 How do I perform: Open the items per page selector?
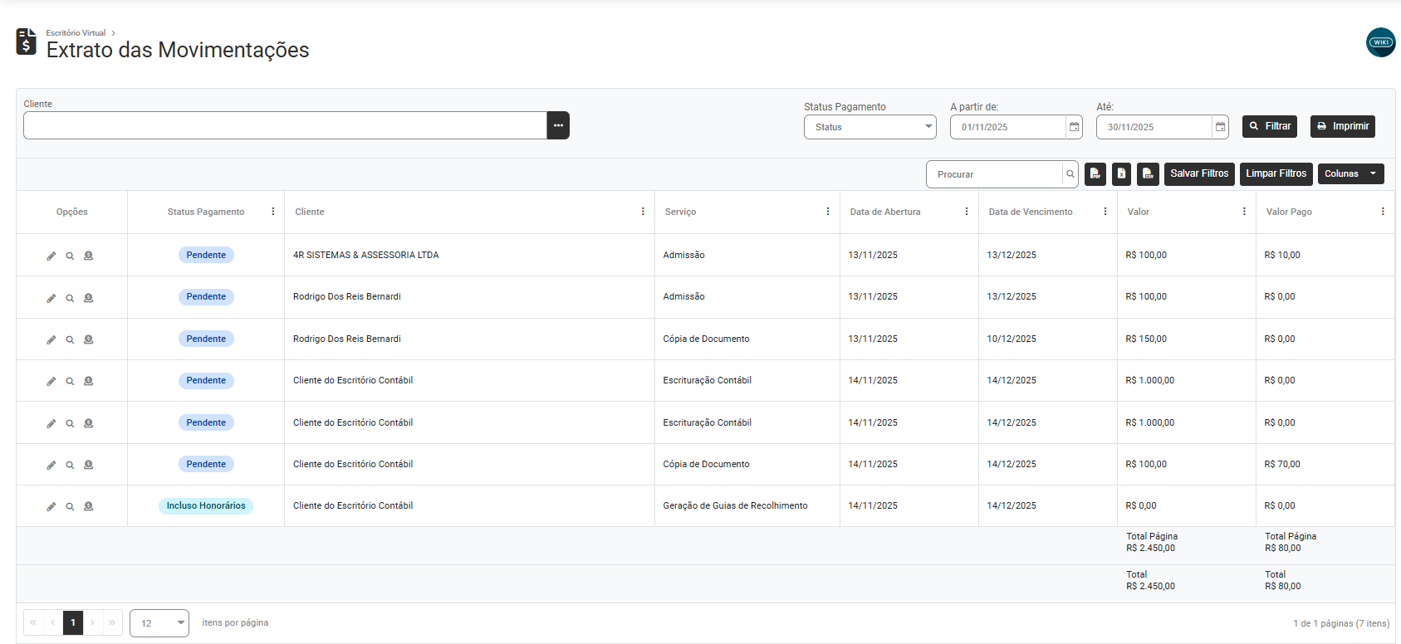click(x=159, y=623)
